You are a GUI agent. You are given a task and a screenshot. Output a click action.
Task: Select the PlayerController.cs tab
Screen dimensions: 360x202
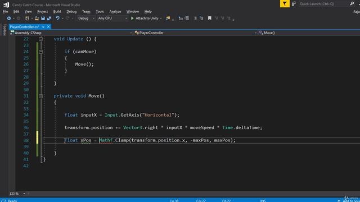coord(24,27)
